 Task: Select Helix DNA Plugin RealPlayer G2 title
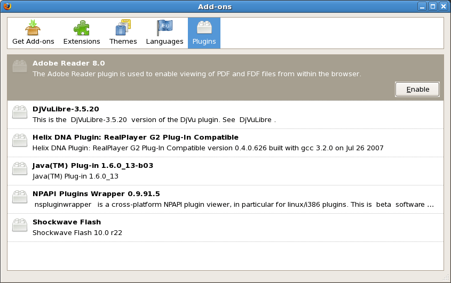pos(136,138)
